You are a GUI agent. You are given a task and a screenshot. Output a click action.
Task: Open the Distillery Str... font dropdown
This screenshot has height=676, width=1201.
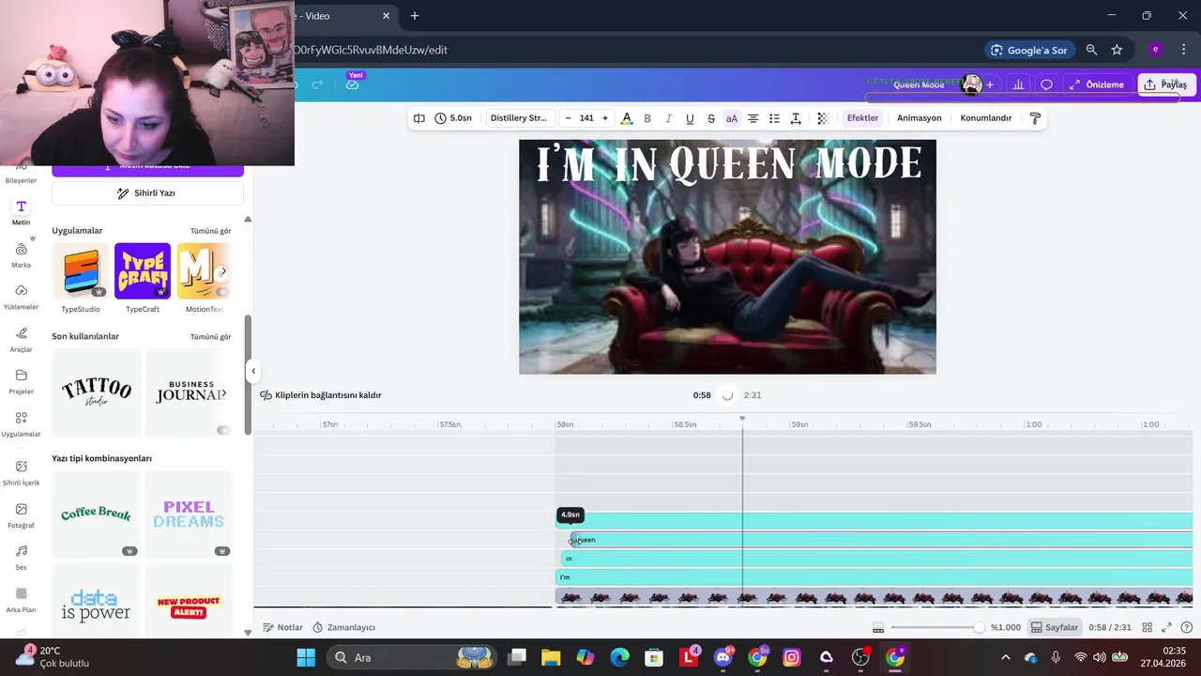519,118
